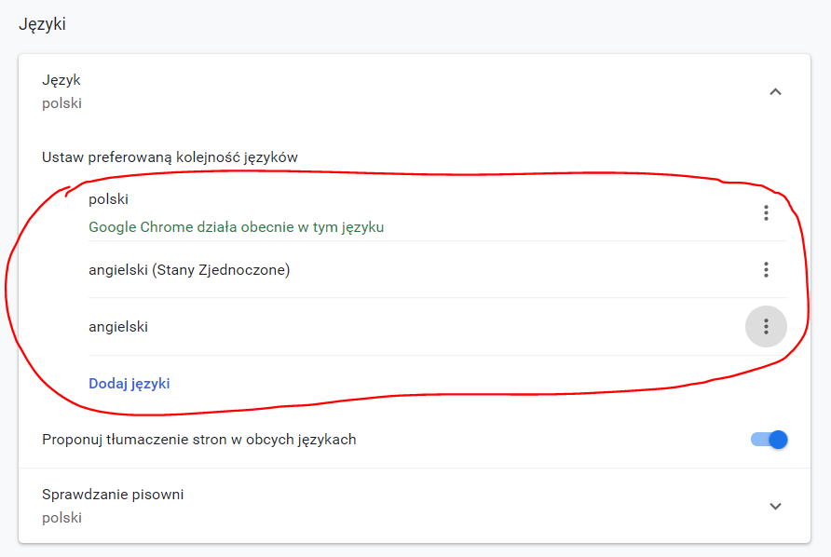Click the polski subtitle under Język
This screenshot has width=831, height=557.
point(61,103)
